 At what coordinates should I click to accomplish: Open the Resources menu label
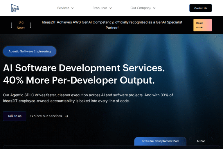[x=100, y=8]
